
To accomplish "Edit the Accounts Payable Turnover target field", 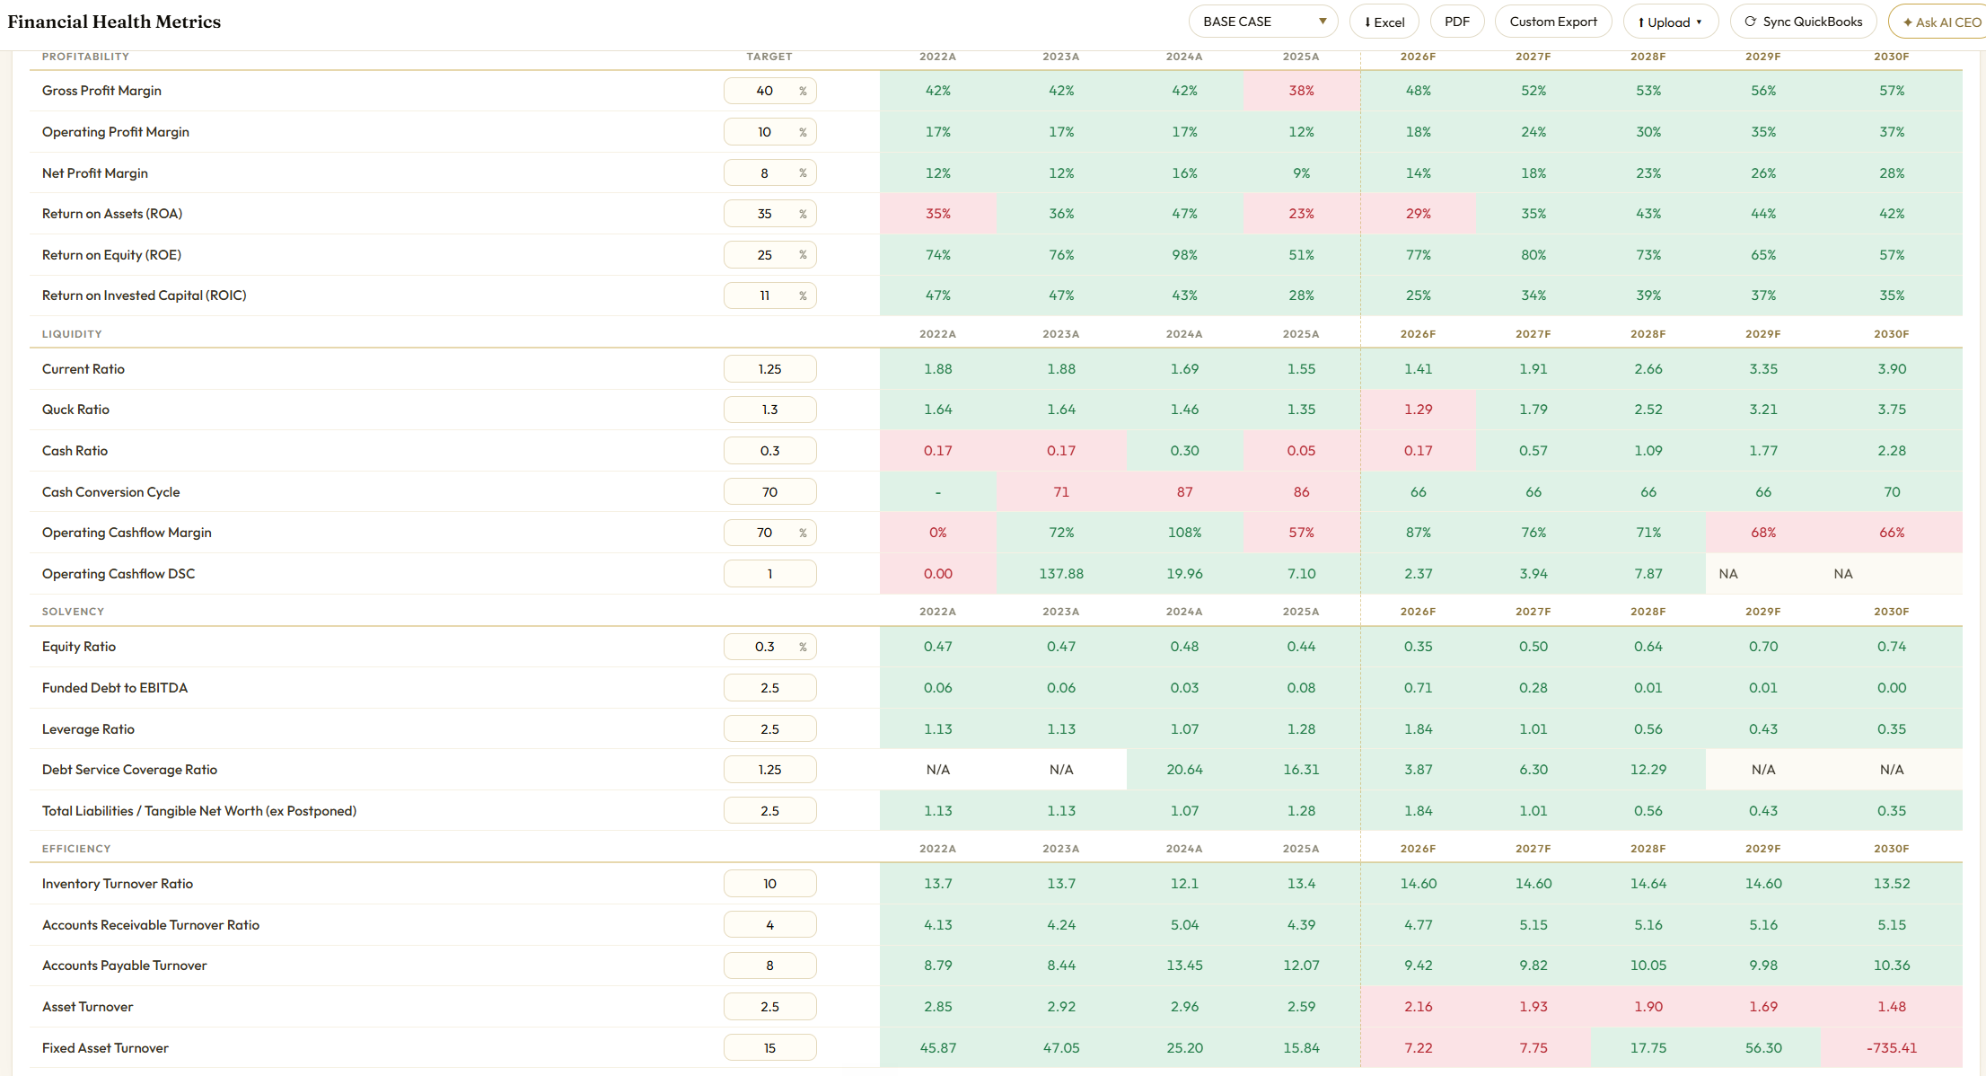I will pos(769,966).
